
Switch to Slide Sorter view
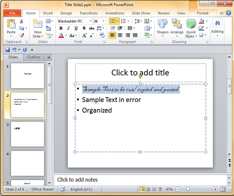pos(148,189)
